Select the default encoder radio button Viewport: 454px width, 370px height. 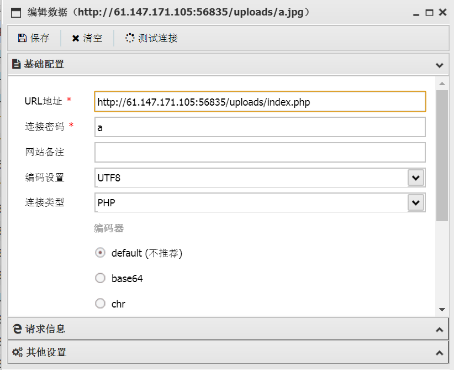pyautogui.click(x=100, y=253)
